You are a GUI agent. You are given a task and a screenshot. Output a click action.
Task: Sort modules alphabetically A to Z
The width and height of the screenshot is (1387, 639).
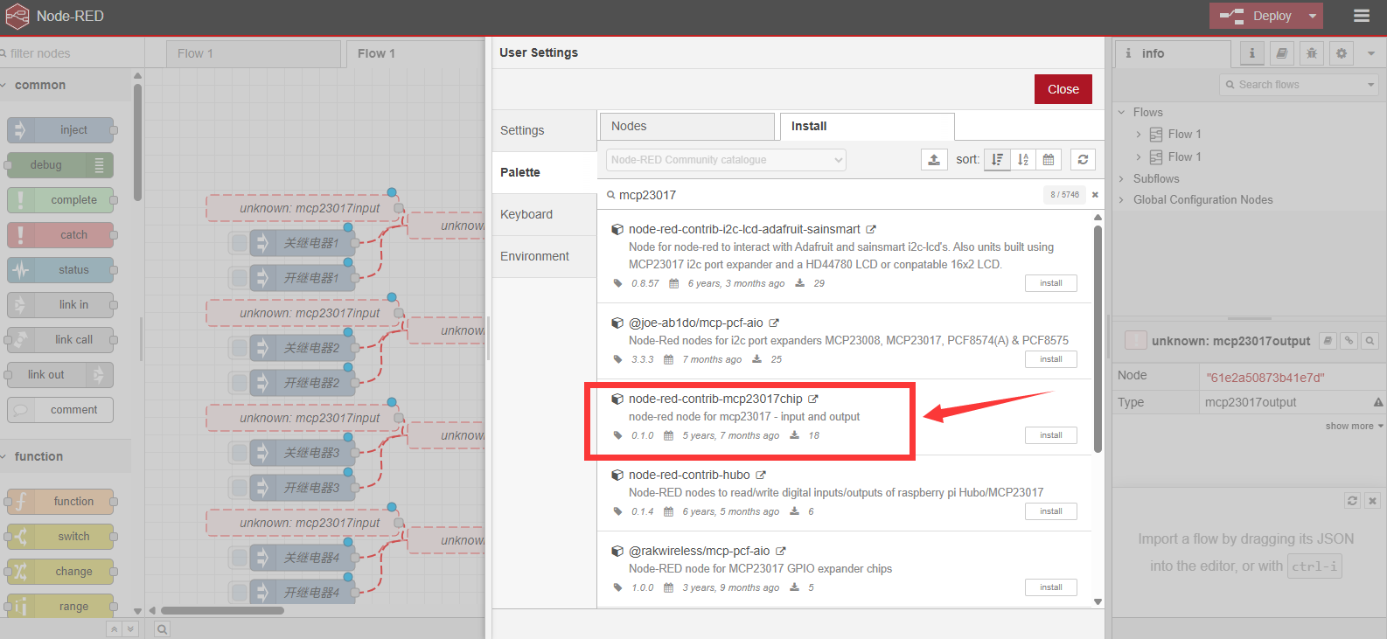tap(1023, 159)
